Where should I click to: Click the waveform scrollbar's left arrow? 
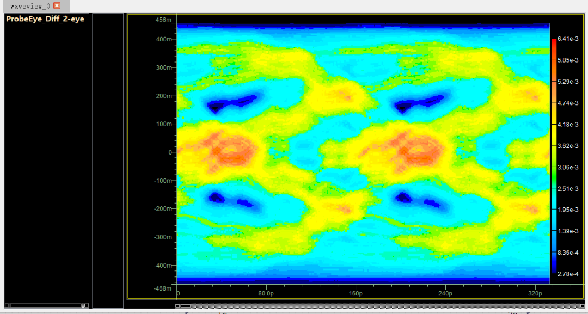point(177,306)
